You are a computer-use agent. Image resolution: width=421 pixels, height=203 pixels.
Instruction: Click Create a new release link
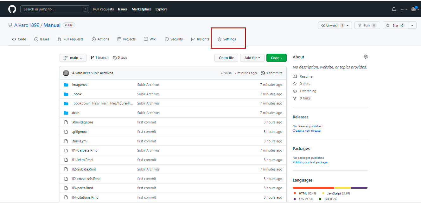tap(307, 131)
